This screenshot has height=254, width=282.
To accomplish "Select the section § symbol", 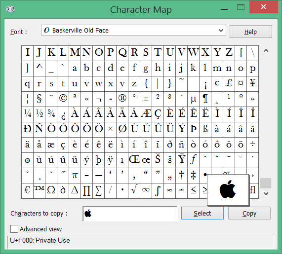I will 39,99.
